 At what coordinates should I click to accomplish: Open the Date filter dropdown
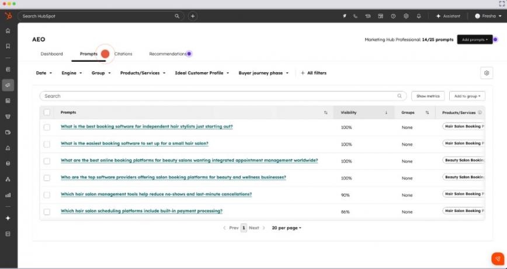44,73
